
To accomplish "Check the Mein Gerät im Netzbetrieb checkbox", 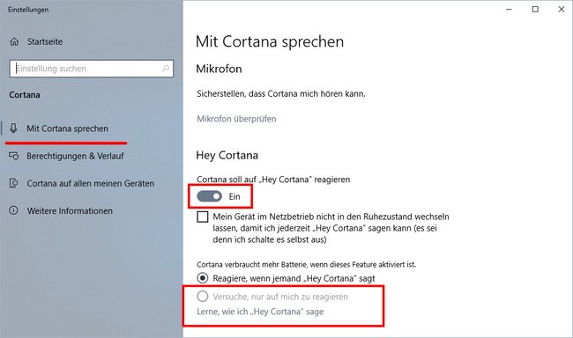I will click(203, 217).
